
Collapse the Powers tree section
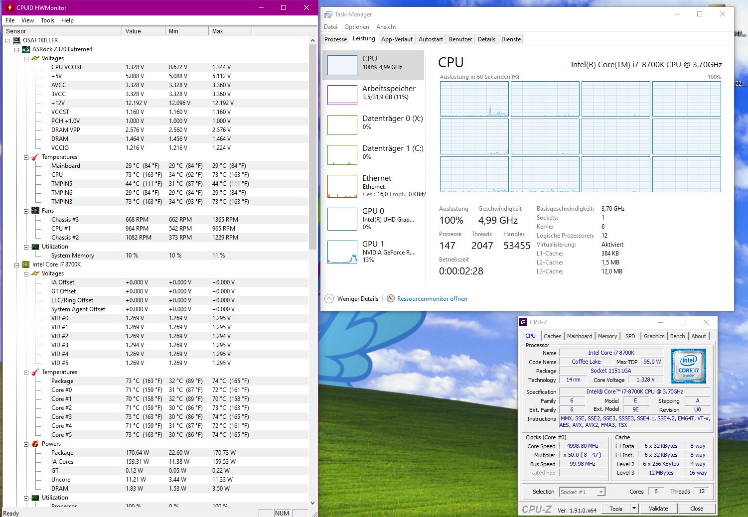(x=26, y=444)
